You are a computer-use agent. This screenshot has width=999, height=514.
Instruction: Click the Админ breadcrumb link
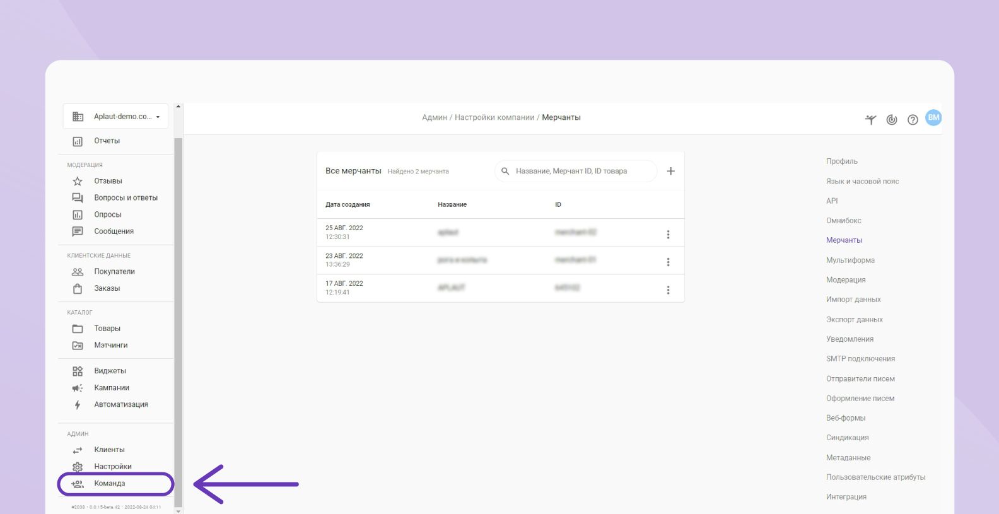click(x=434, y=117)
